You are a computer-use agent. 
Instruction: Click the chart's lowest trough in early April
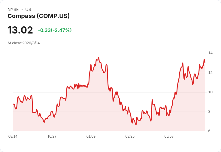[136, 124]
